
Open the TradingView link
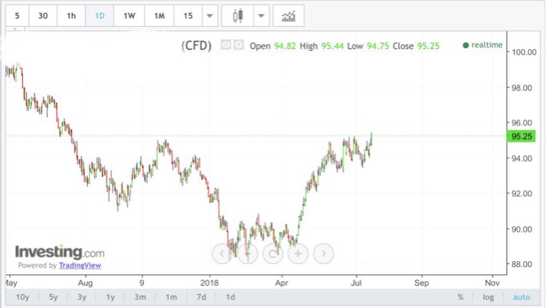(80, 266)
